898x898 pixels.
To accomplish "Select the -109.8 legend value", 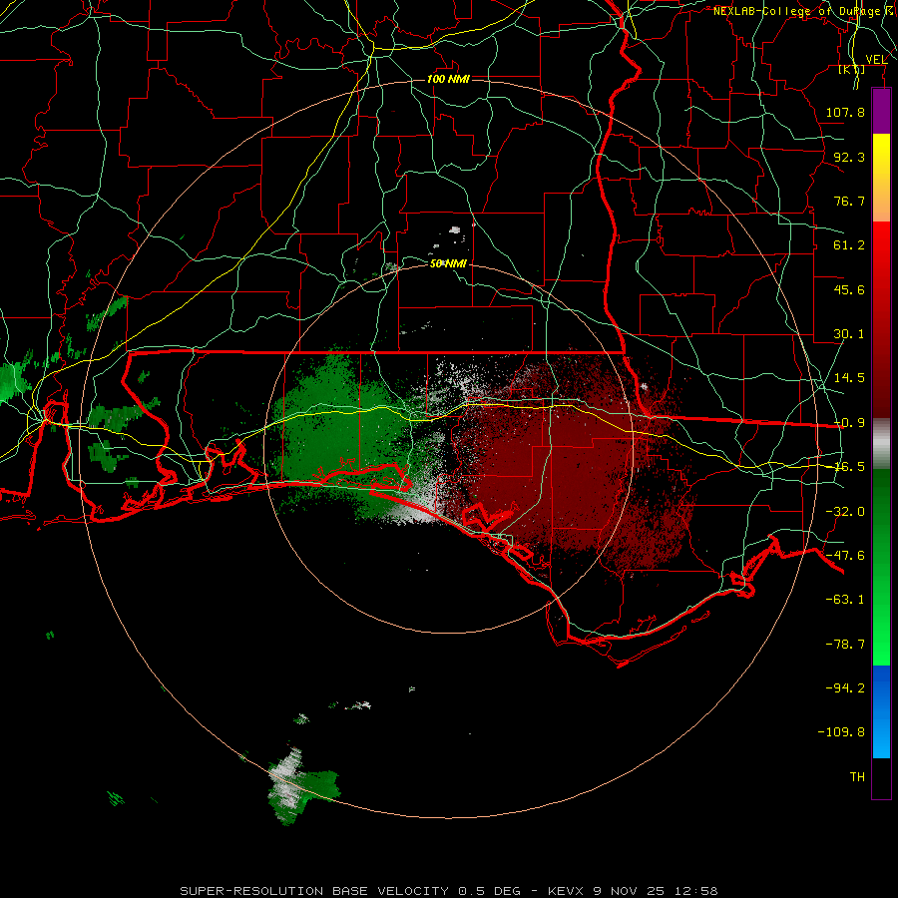I will click(841, 732).
